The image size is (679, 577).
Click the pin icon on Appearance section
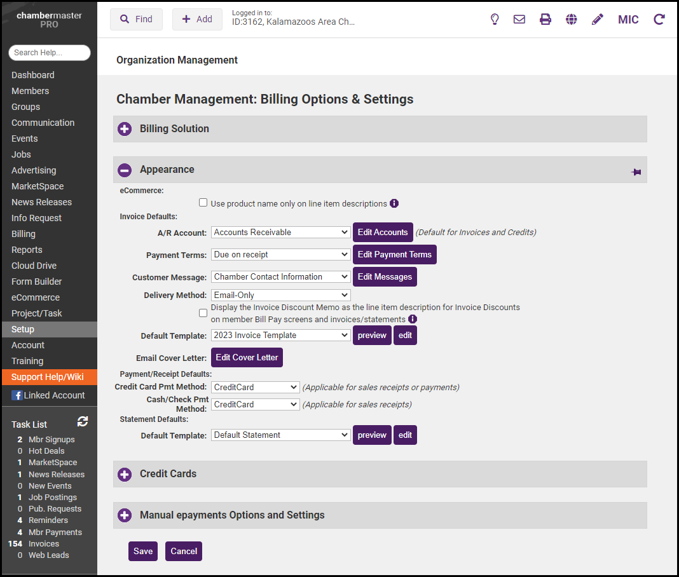636,172
